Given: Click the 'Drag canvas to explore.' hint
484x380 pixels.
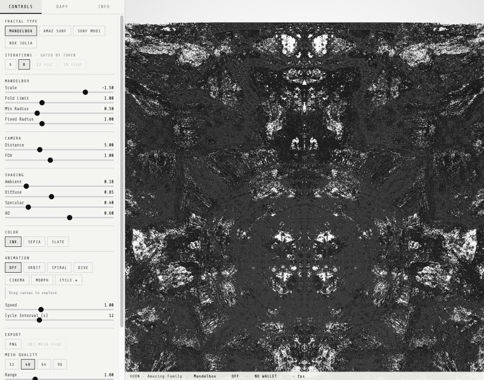Looking at the screenshot, I should point(33,293).
